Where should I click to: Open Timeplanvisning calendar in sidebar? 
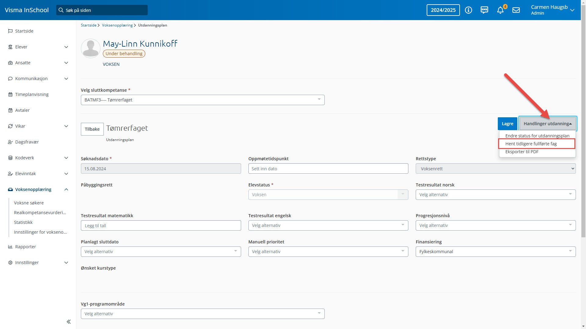(x=32, y=94)
